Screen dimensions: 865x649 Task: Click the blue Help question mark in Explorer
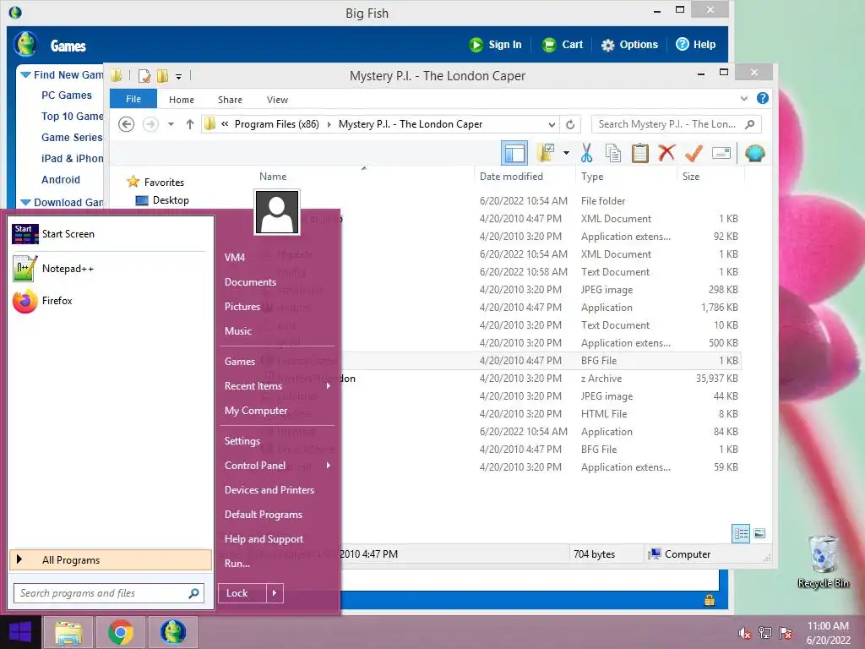pos(763,98)
